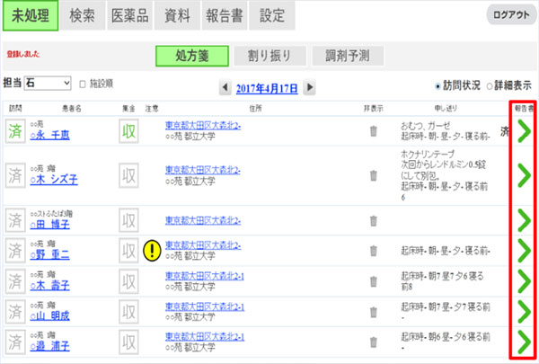Click 済 visit icon for ○田 博子
This screenshot has width=539, height=364.
[15, 219]
